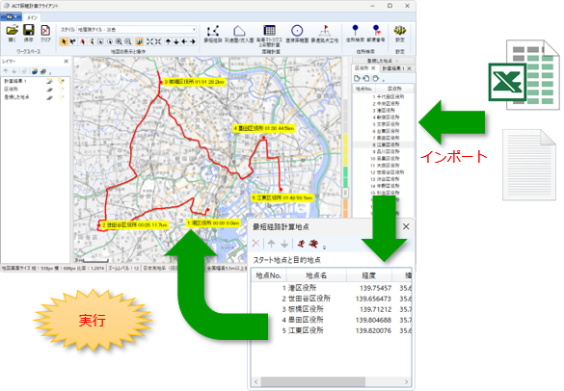Click the map label 4 墨田区役所
This screenshot has height=391, width=564.
pyautogui.click(x=264, y=128)
